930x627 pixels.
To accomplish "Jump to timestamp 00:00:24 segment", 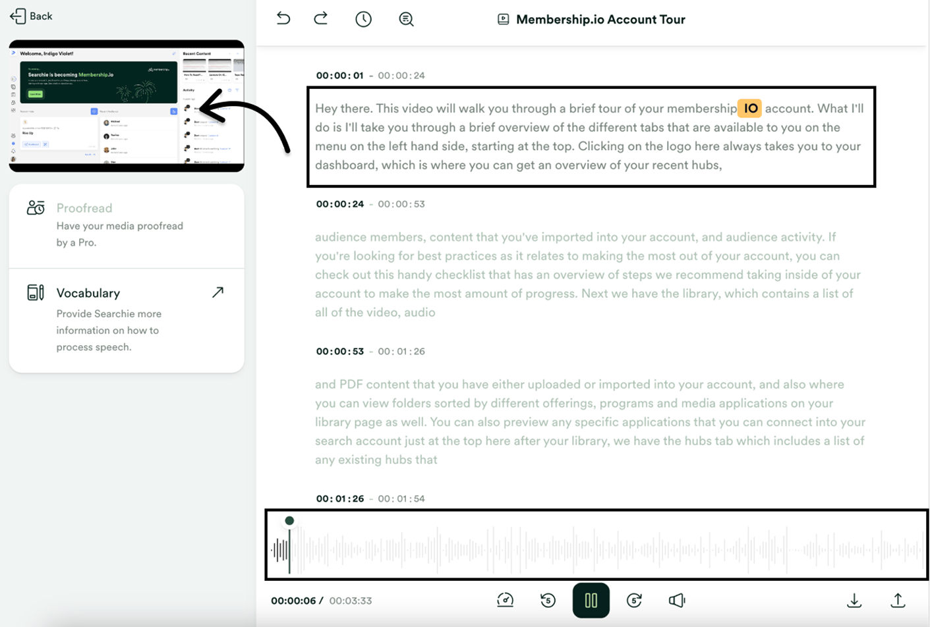I will point(339,204).
